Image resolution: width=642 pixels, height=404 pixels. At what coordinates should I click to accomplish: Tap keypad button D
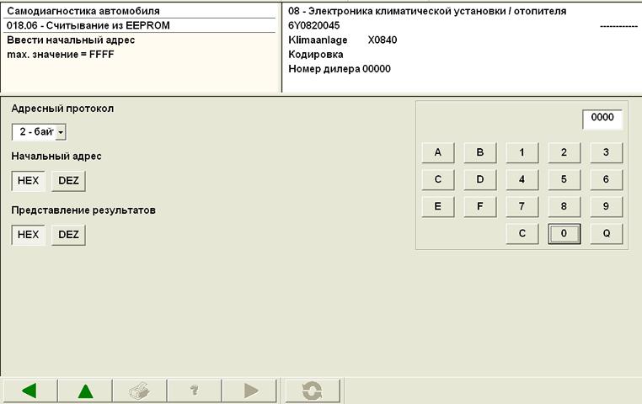[x=480, y=179]
